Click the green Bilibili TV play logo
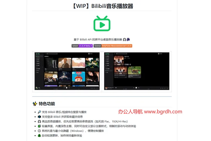211x141 pixels. [x=102, y=23]
